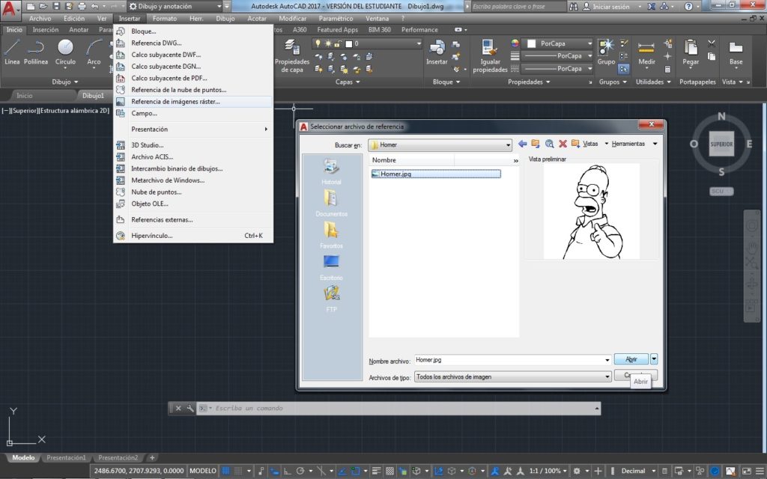Go up one folder level in dialog
Screen dimensions: 767x479
(x=536, y=144)
